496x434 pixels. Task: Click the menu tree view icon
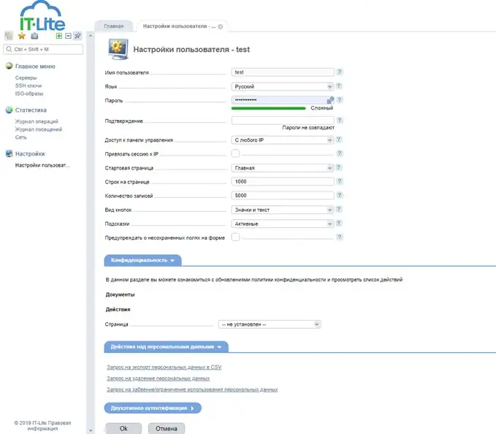(x=9, y=35)
